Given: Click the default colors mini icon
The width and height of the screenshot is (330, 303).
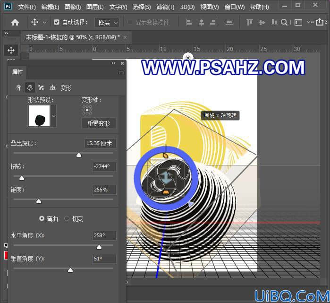Looking at the screenshot, I should 6,245.
